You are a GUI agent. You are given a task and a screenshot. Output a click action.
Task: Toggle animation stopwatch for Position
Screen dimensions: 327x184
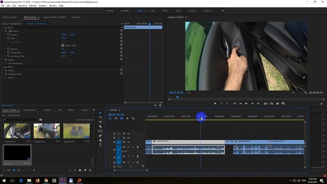click(x=8, y=35)
